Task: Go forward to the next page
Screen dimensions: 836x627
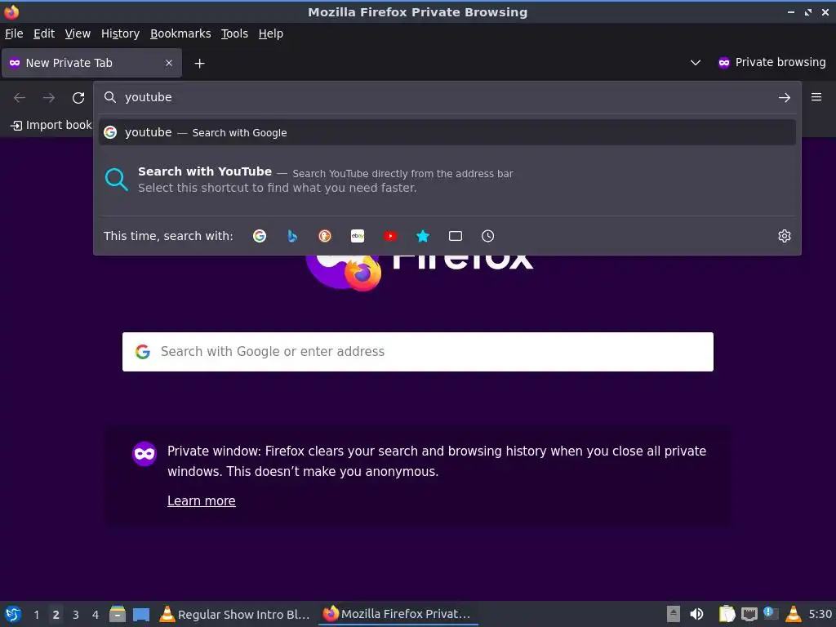Action: coord(49,98)
